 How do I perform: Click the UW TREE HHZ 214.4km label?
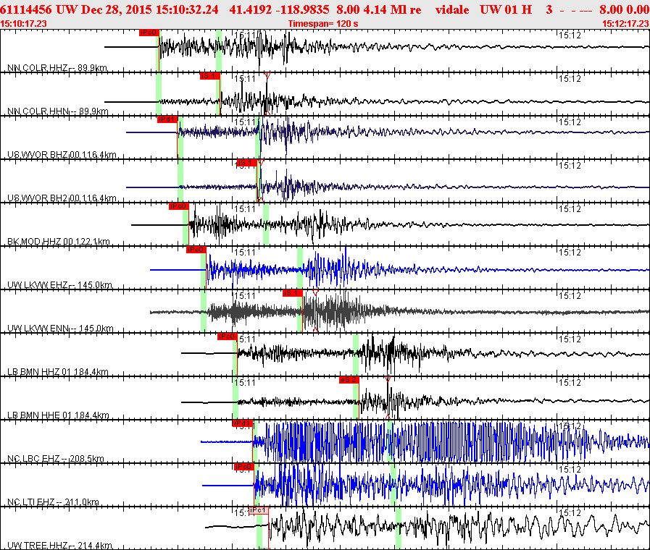tap(59, 546)
